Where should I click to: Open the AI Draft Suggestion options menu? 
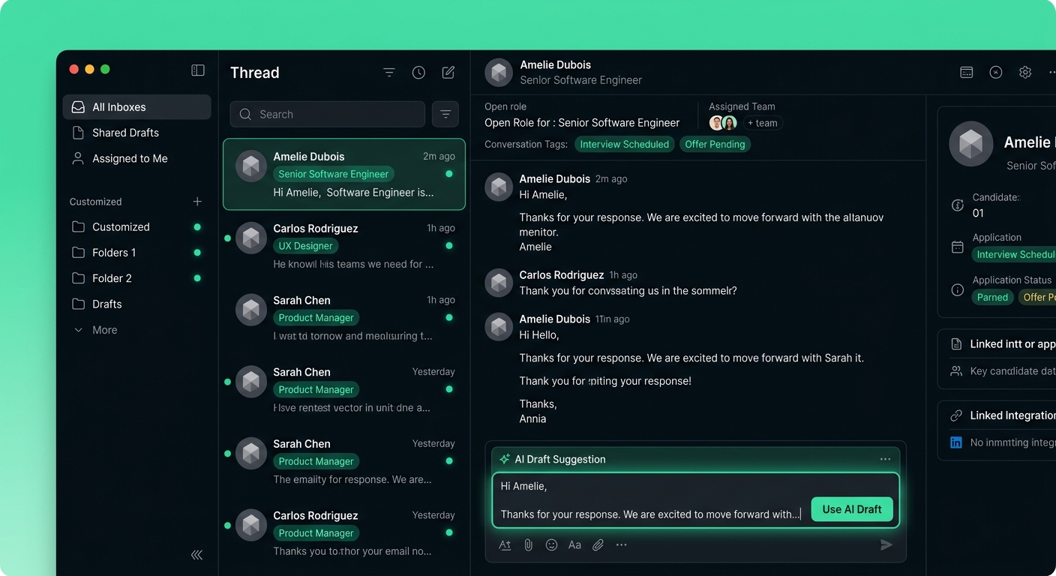pos(886,459)
